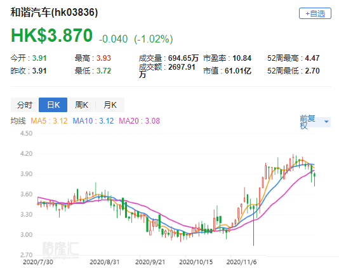Click the 最高 value 3.93
339x268 pixels.
(x=103, y=58)
